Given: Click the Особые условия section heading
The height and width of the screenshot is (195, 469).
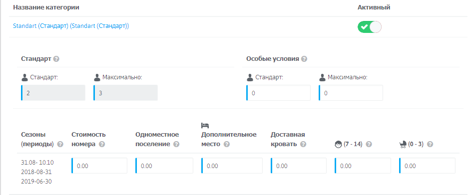Looking at the screenshot, I should 273,59.
